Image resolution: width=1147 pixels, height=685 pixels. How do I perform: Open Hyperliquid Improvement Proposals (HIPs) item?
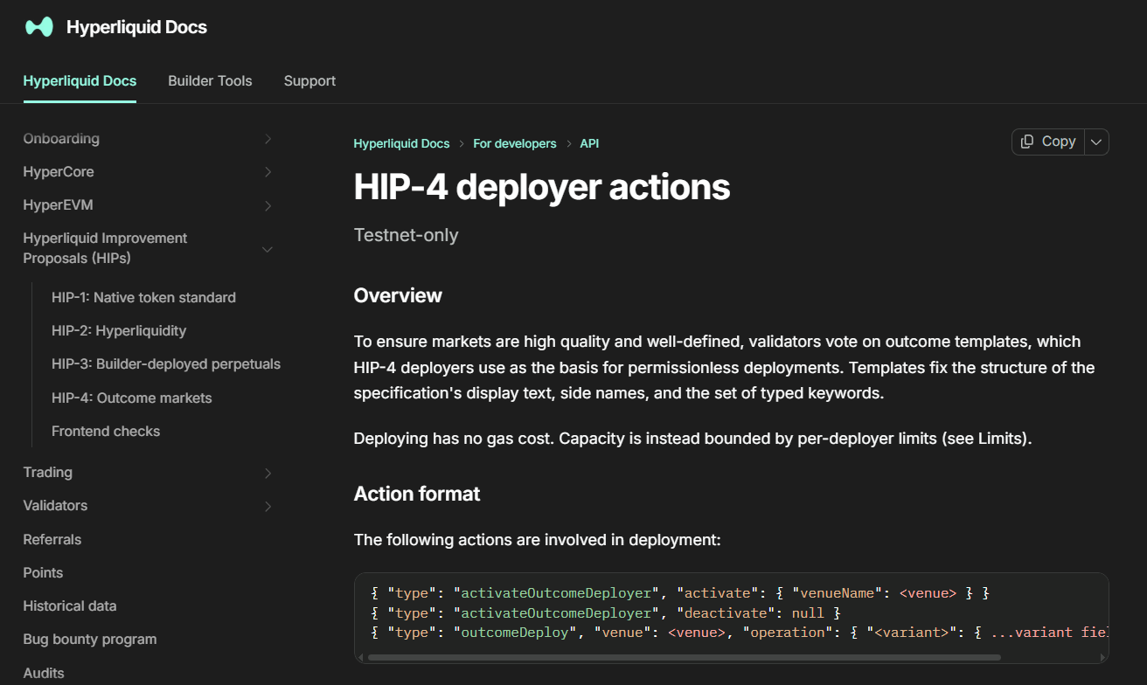click(105, 248)
